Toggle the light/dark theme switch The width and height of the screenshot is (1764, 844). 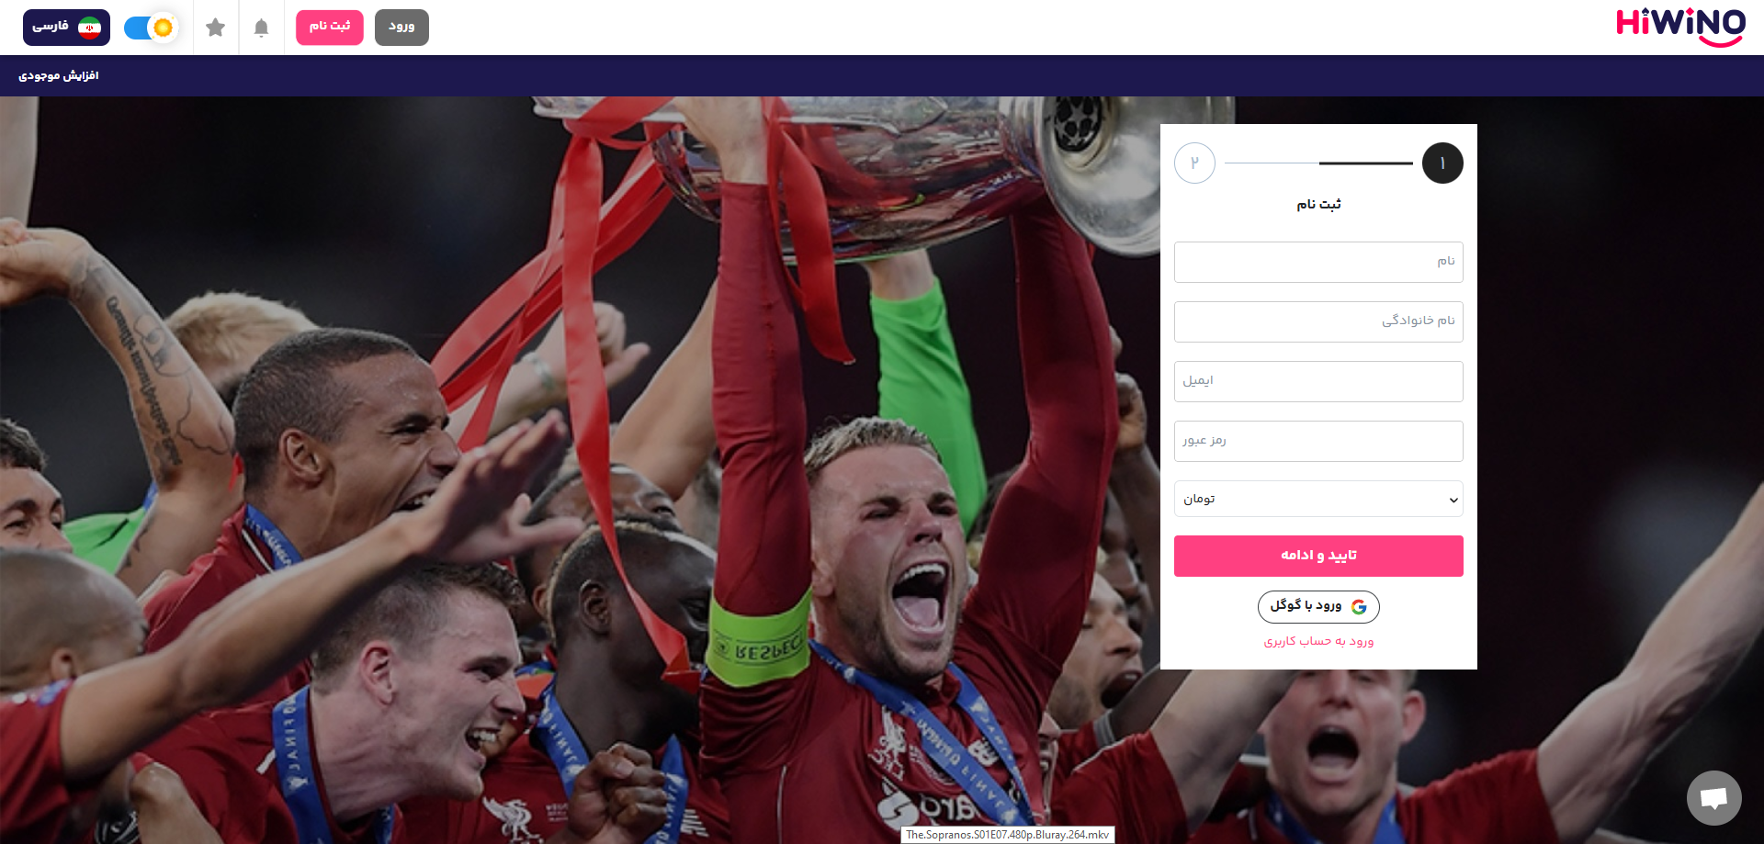(x=152, y=28)
